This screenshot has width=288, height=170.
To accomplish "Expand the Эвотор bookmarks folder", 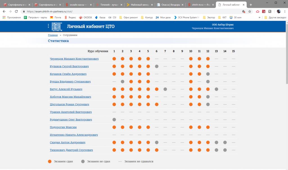I will coord(209,17).
